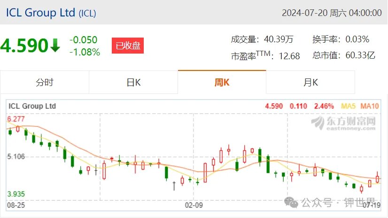The image size is (388, 218).
Task: Click the red 已收盘 status badge
Action: (128, 46)
